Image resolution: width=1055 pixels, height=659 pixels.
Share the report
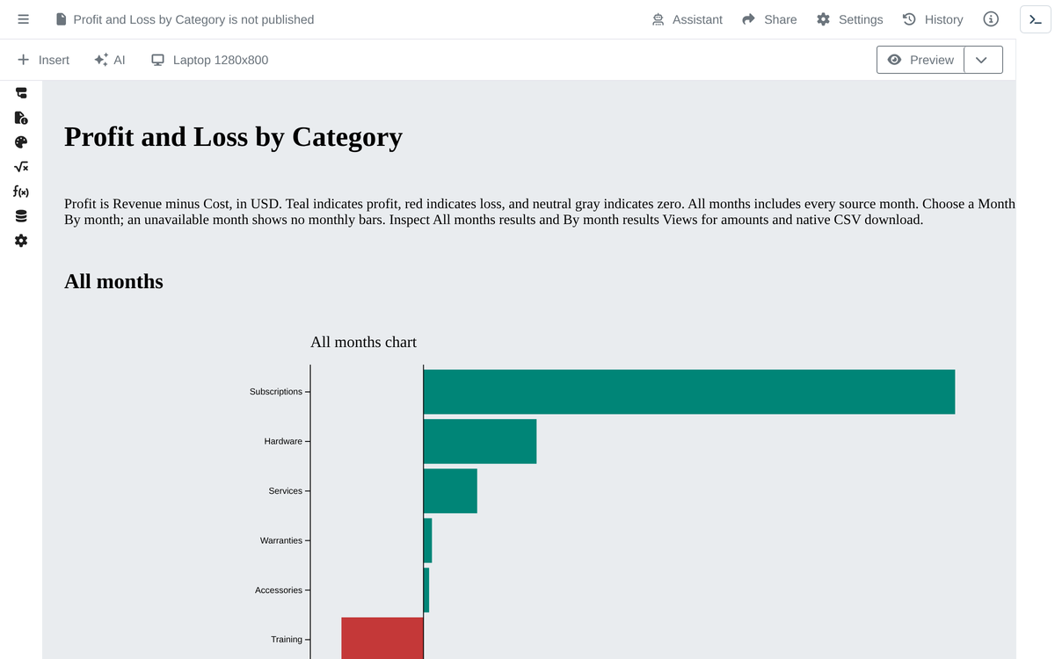[x=769, y=19]
